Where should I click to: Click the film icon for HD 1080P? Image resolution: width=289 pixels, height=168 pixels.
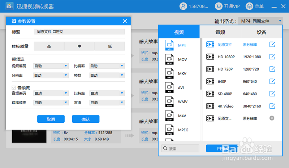coord(210,57)
